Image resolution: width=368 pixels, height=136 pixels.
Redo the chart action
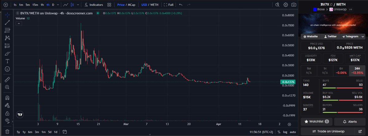pyautogui.click(x=189, y=5)
